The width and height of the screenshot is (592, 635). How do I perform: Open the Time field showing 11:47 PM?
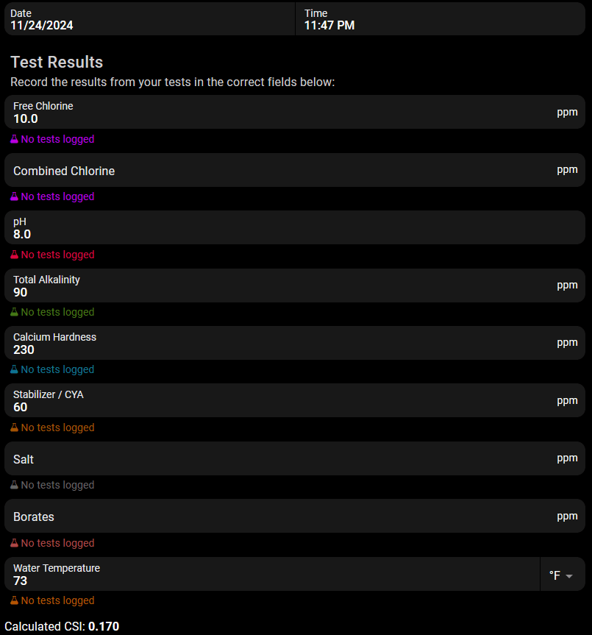tap(441, 18)
